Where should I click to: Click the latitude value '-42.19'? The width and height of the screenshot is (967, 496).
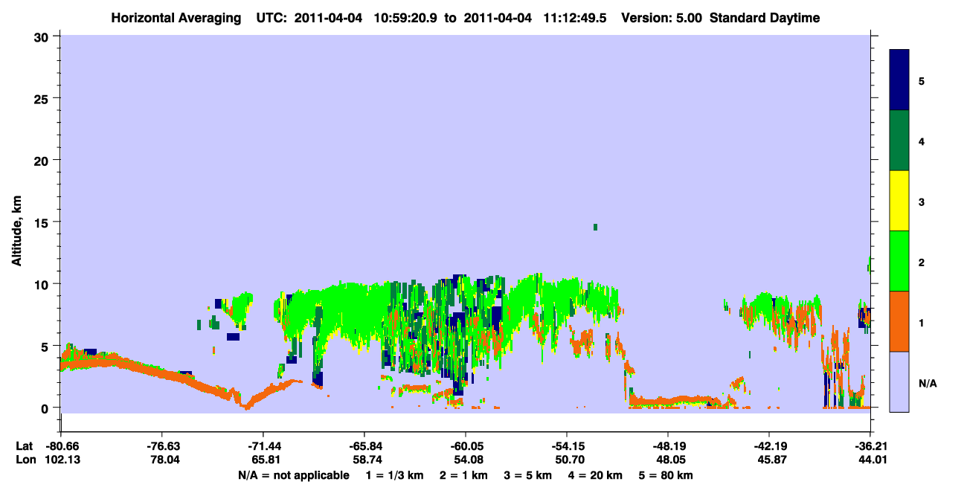tap(769, 446)
